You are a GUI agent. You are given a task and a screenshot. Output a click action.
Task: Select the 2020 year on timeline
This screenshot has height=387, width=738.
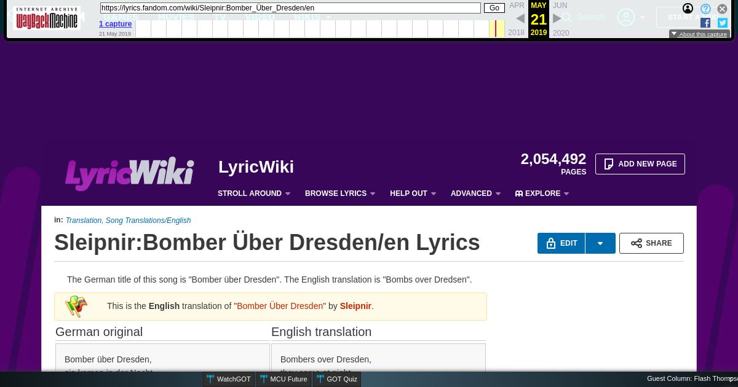tap(561, 33)
